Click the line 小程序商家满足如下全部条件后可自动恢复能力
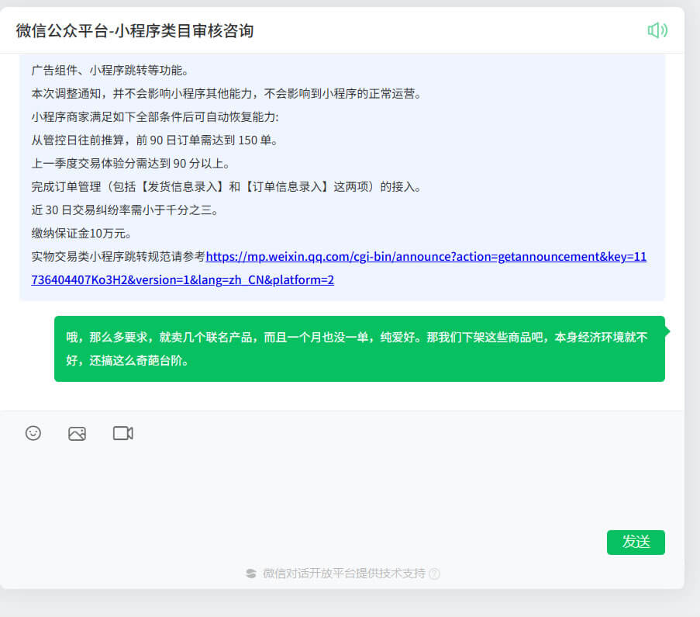Screen dimensions: 700x617 (155, 117)
